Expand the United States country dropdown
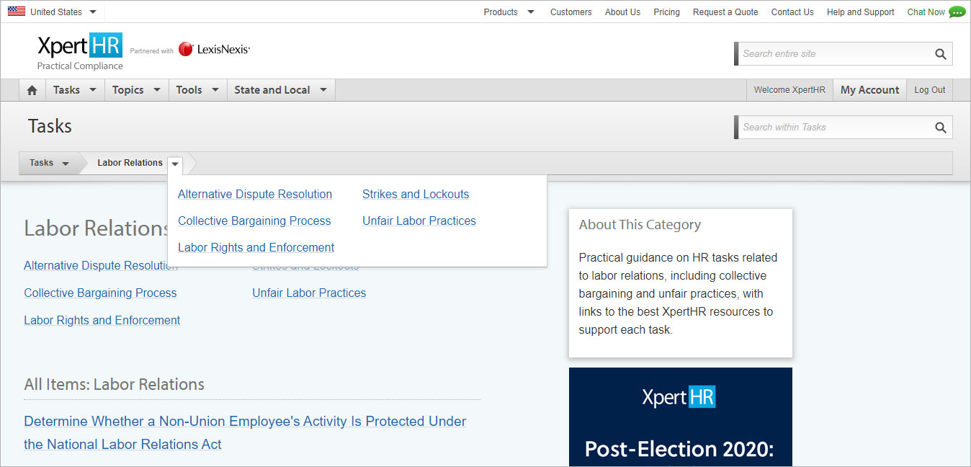Image resolution: width=971 pixels, height=467 pixels. 93,12
